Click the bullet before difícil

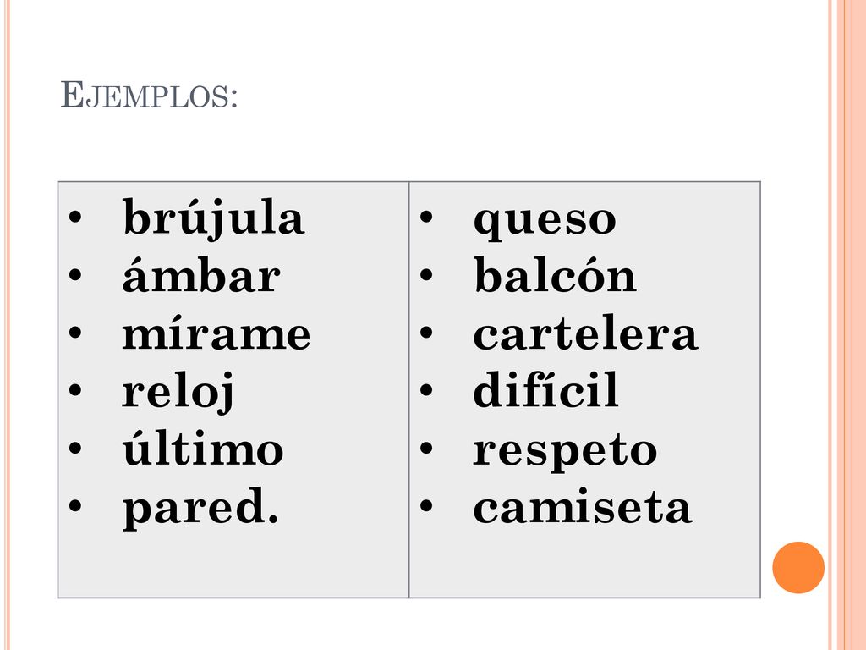426,389
